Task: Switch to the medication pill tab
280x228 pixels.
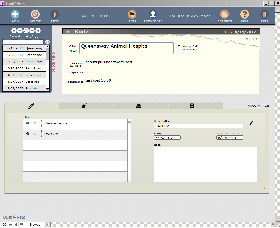Action: (x=85, y=106)
